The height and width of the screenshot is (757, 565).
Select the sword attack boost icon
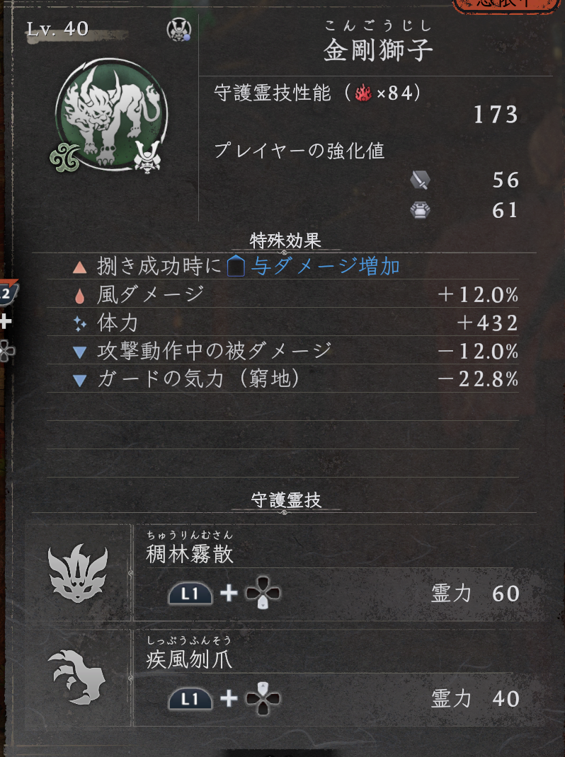420,180
